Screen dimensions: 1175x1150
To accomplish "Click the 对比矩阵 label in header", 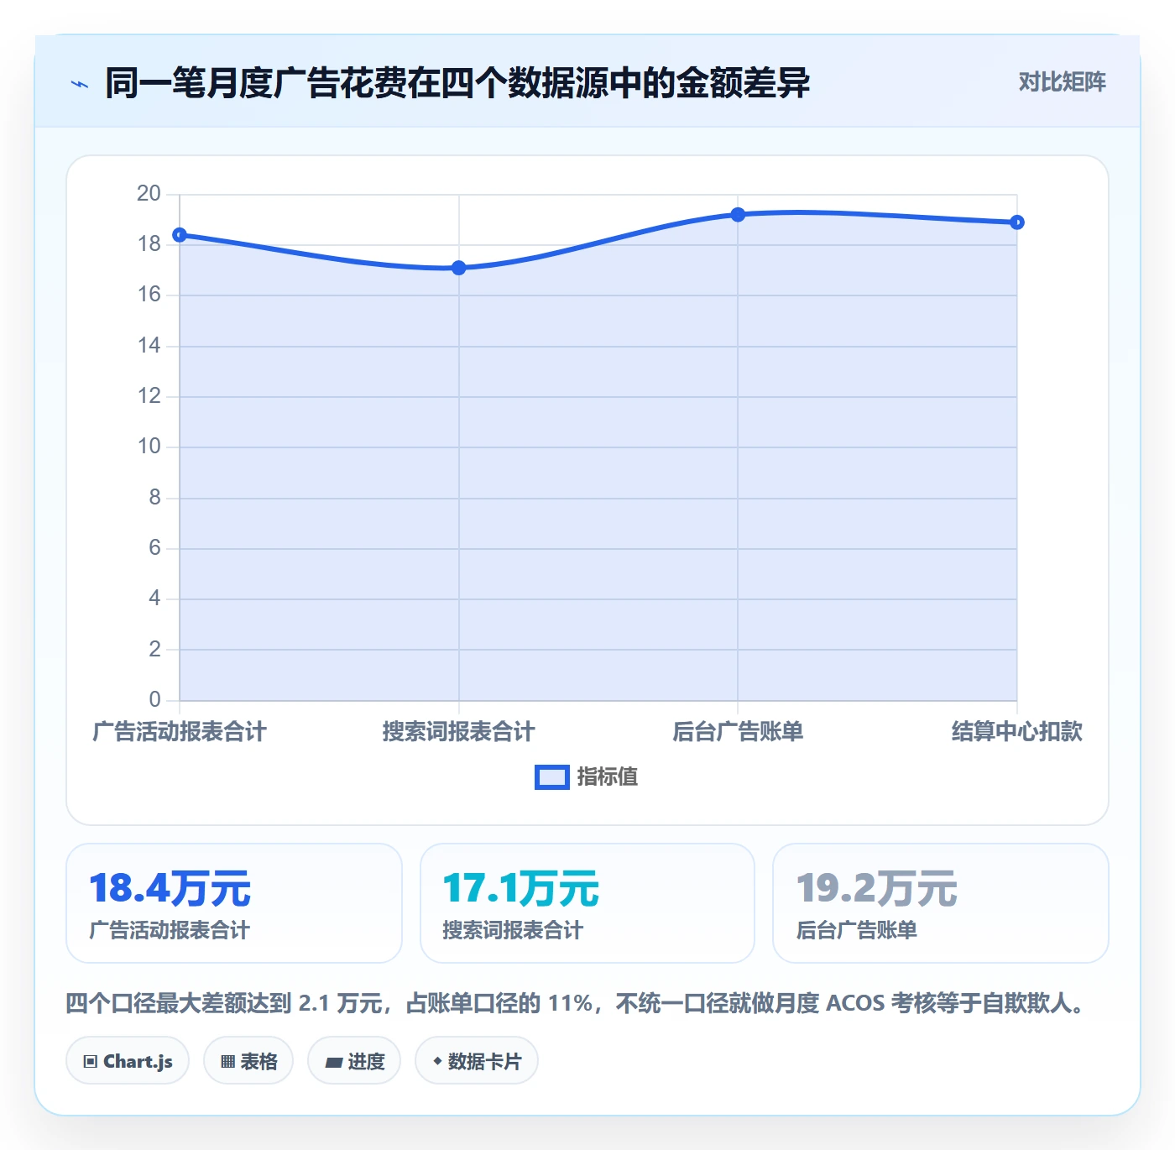I will point(1062,81).
